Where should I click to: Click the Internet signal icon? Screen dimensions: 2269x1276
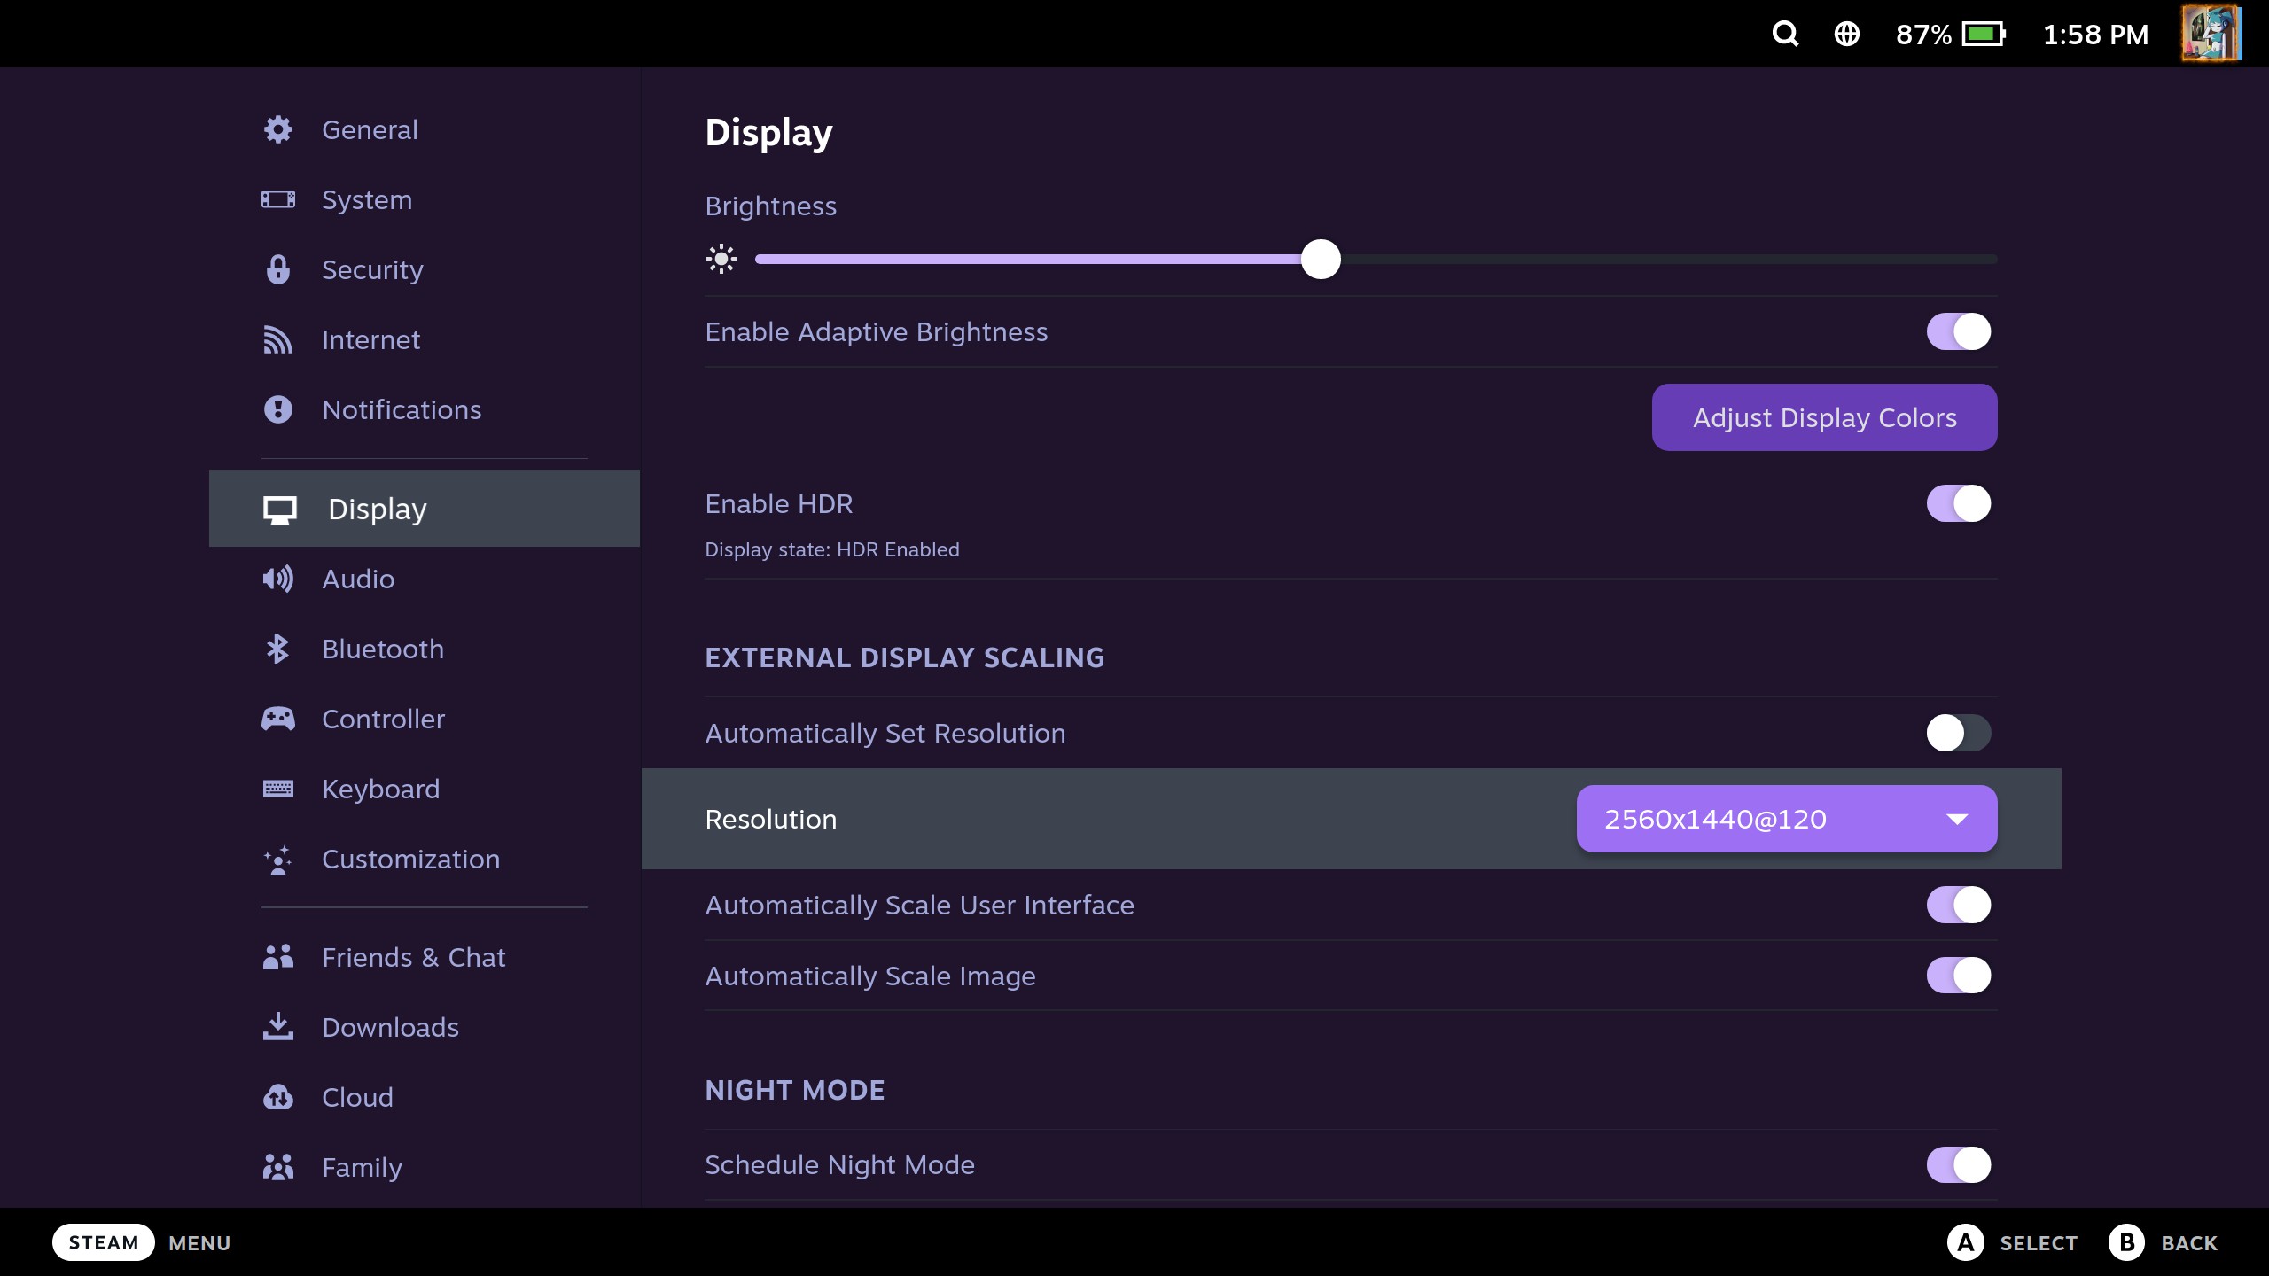click(278, 339)
